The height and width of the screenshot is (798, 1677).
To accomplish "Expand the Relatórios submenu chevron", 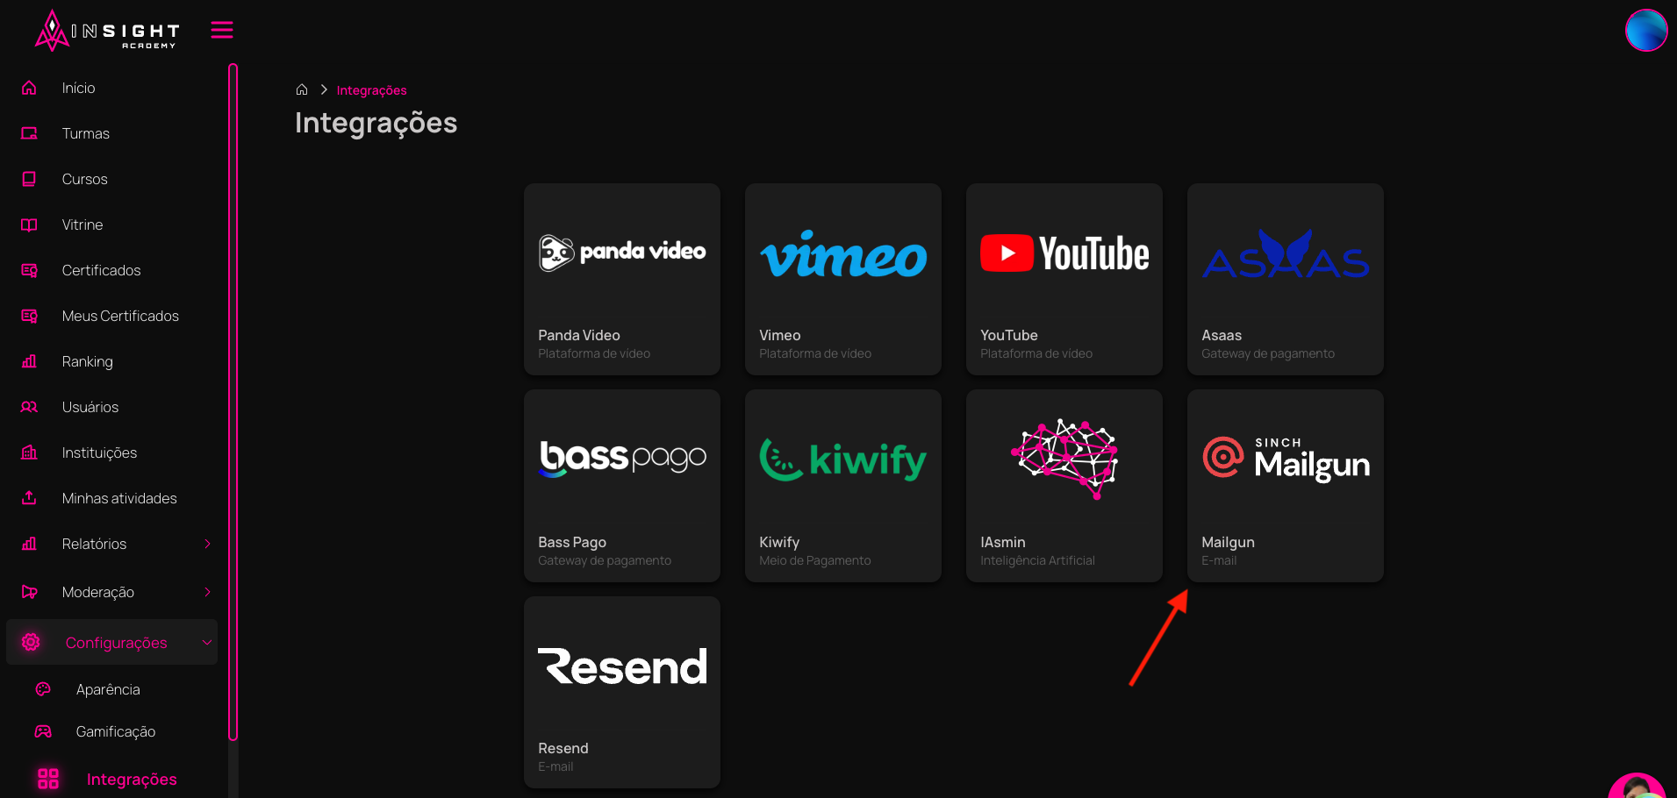I will tap(207, 544).
